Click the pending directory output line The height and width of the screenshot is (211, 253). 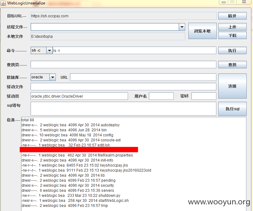click(x=68, y=180)
